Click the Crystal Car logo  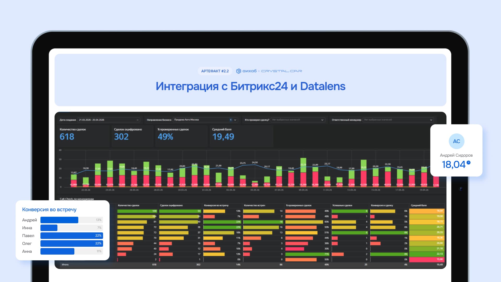click(282, 71)
